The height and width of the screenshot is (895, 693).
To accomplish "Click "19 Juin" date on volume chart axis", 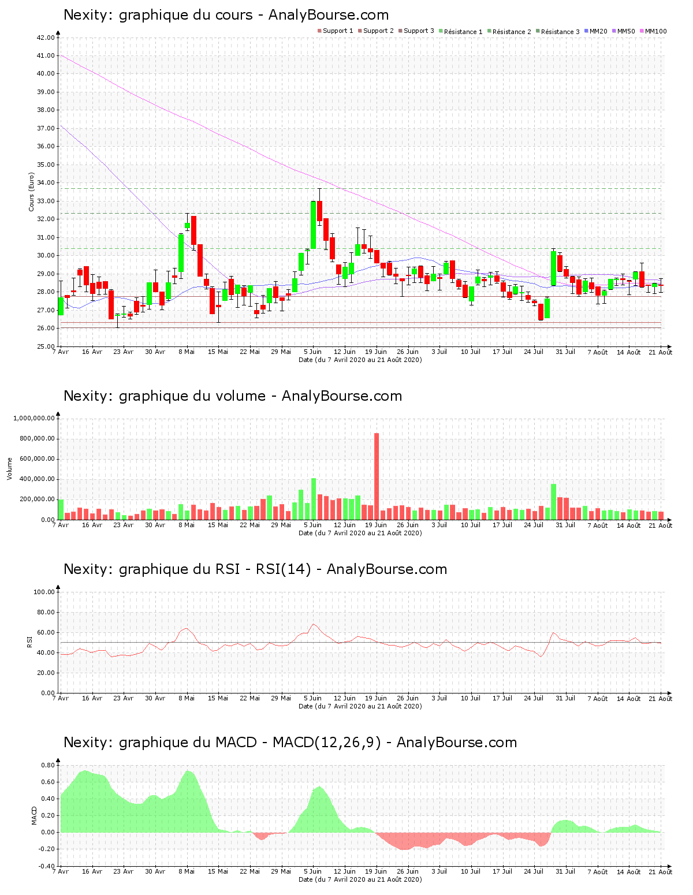I will tap(376, 525).
